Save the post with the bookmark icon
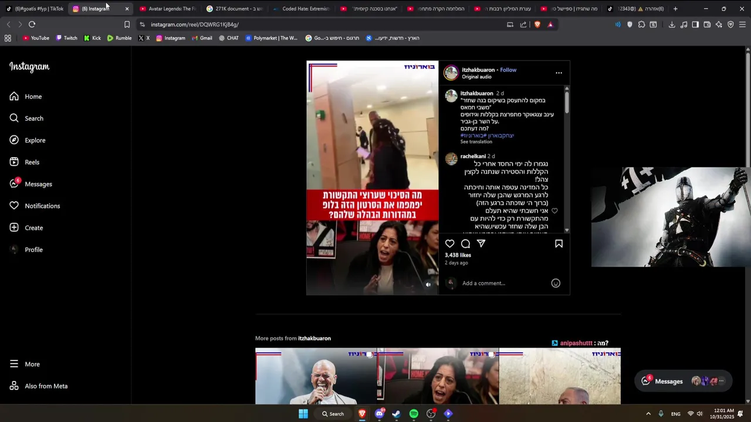The image size is (751, 422). point(559,243)
